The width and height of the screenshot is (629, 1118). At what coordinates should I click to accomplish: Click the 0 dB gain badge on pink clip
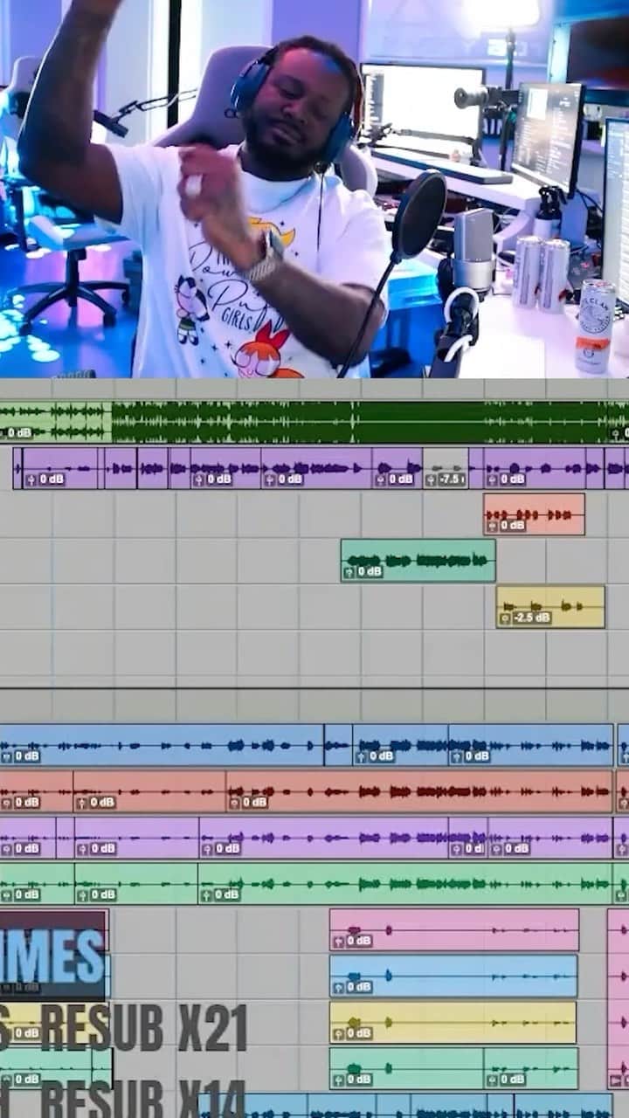(353, 941)
